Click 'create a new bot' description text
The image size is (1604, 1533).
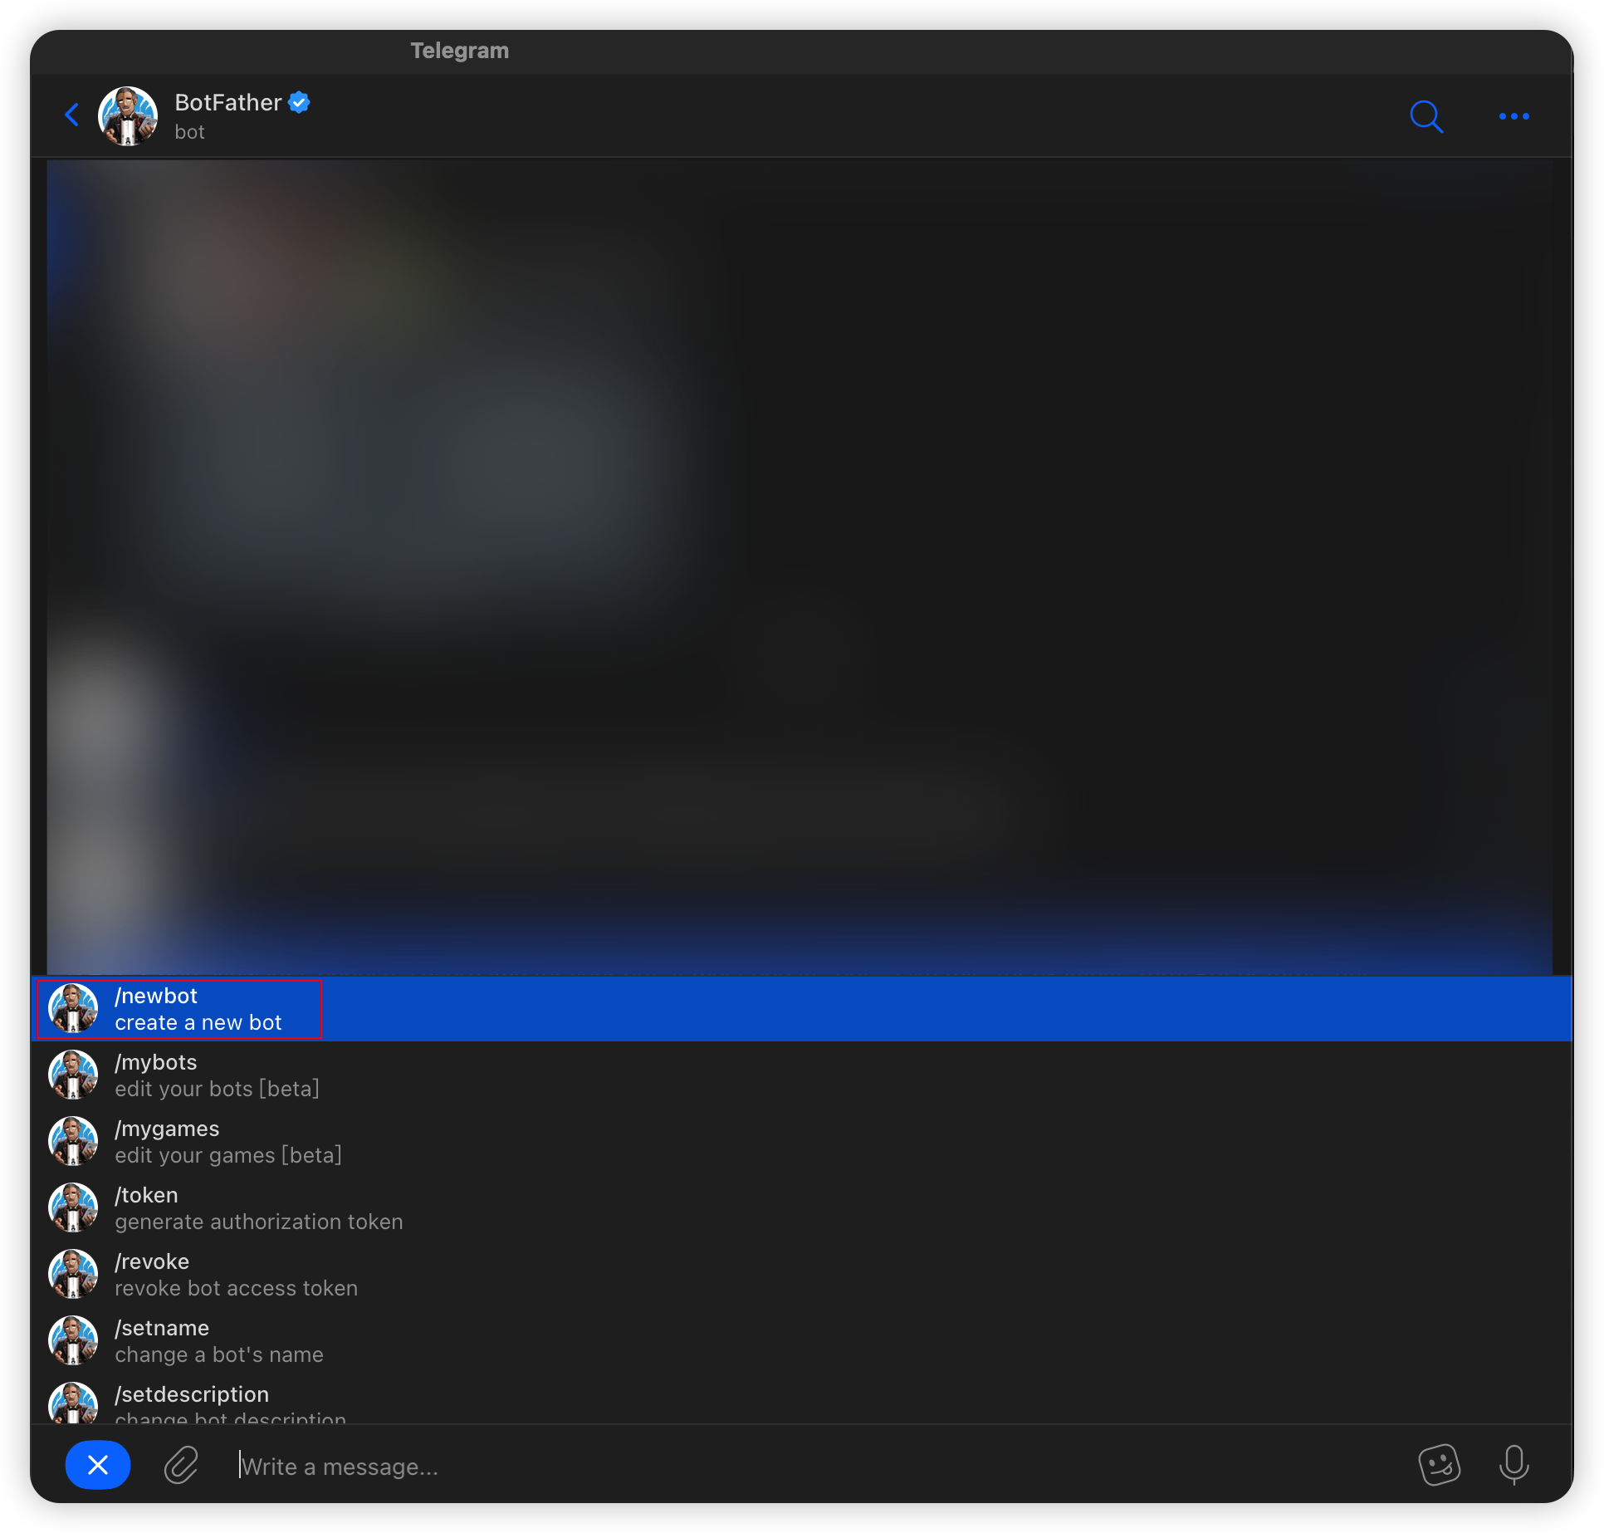(x=198, y=1023)
